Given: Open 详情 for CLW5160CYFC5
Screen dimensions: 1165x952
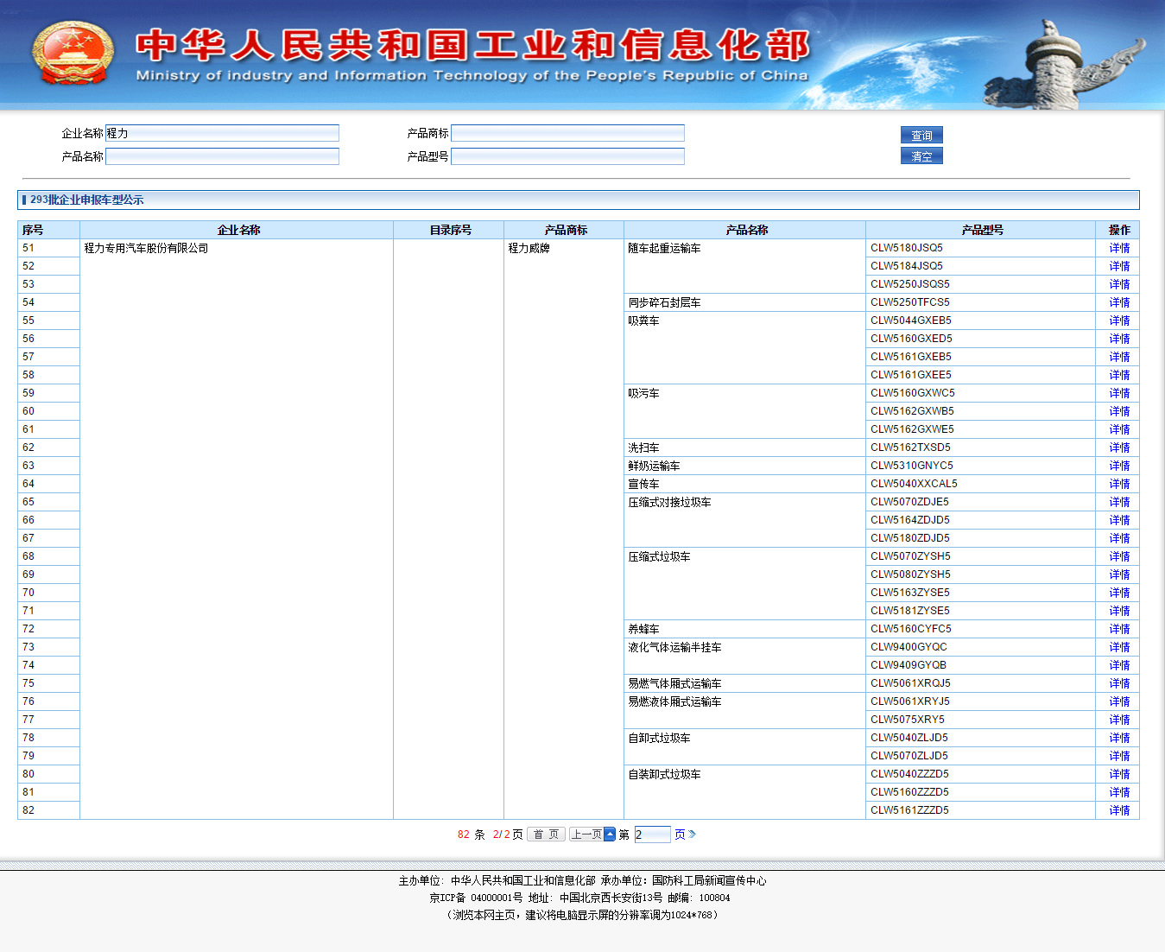Looking at the screenshot, I should click(x=1119, y=629).
